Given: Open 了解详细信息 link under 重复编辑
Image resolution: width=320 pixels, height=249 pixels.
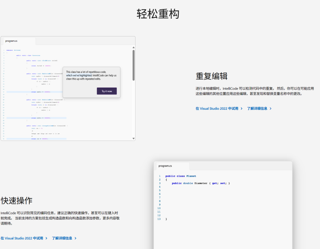Looking at the screenshot, I should tap(257, 108).
